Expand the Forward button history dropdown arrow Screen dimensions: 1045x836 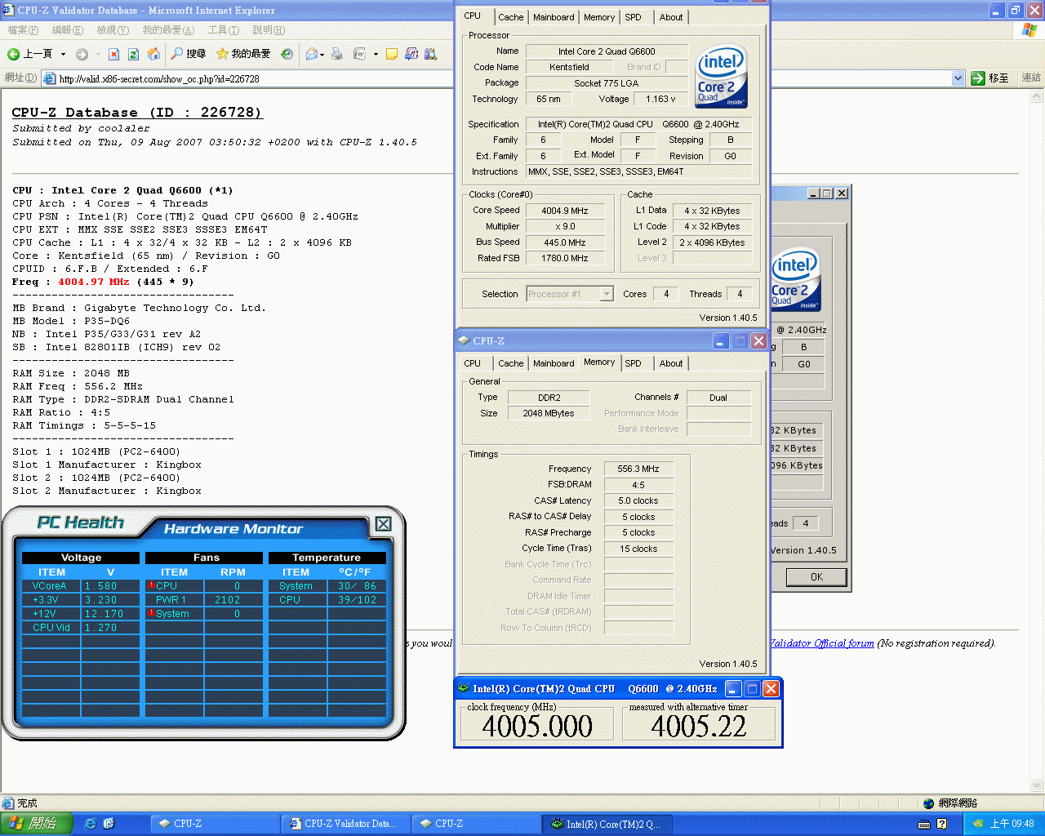(98, 54)
